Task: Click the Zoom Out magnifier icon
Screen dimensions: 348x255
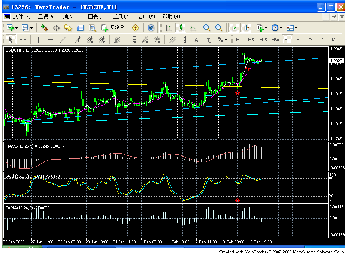Action: coord(218,28)
